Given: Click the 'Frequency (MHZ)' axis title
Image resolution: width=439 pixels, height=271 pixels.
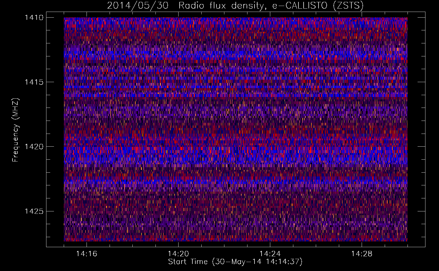Looking at the screenshot, I should click(16, 130).
